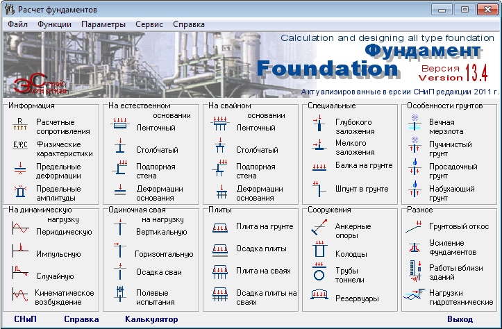The image size is (502, 329).
Task: Open Подпорная стена icon under На свайном основании
Action: pos(220,168)
